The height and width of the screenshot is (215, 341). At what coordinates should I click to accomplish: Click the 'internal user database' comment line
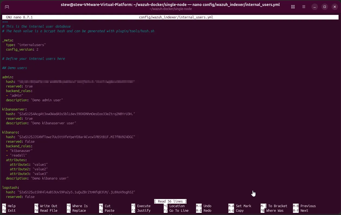pyautogui.click(x=36, y=27)
